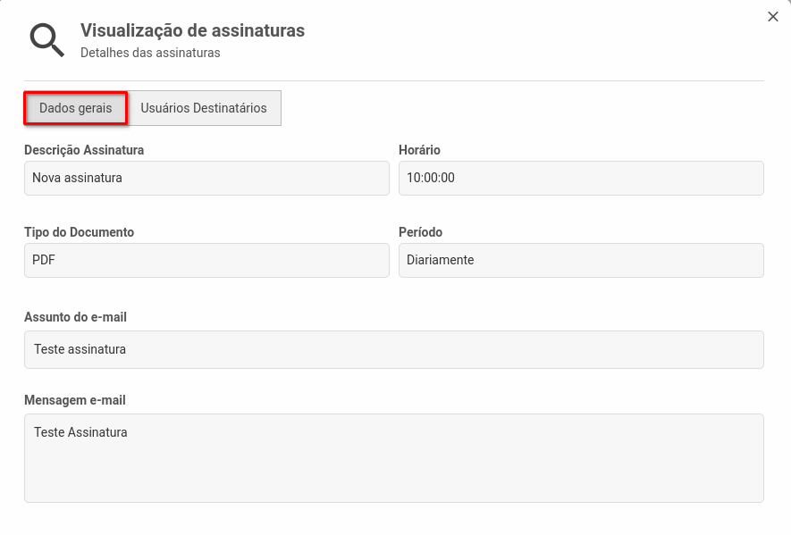Click the Visualização de assinaturas title
Screen dimensions: 791x535
(193, 29)
